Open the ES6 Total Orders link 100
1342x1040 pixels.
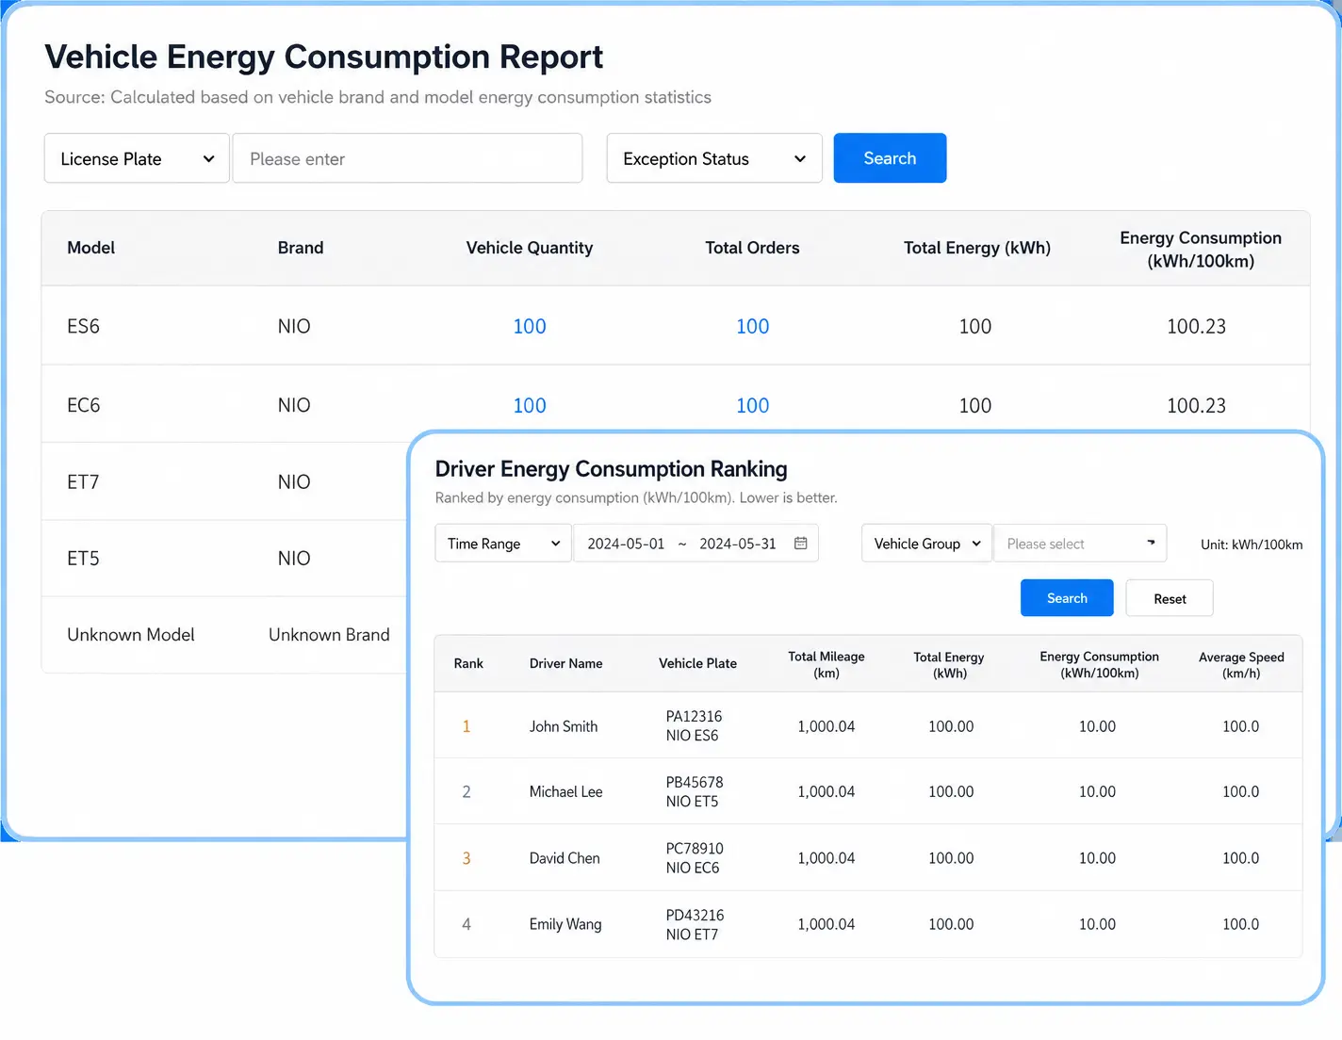752,326
